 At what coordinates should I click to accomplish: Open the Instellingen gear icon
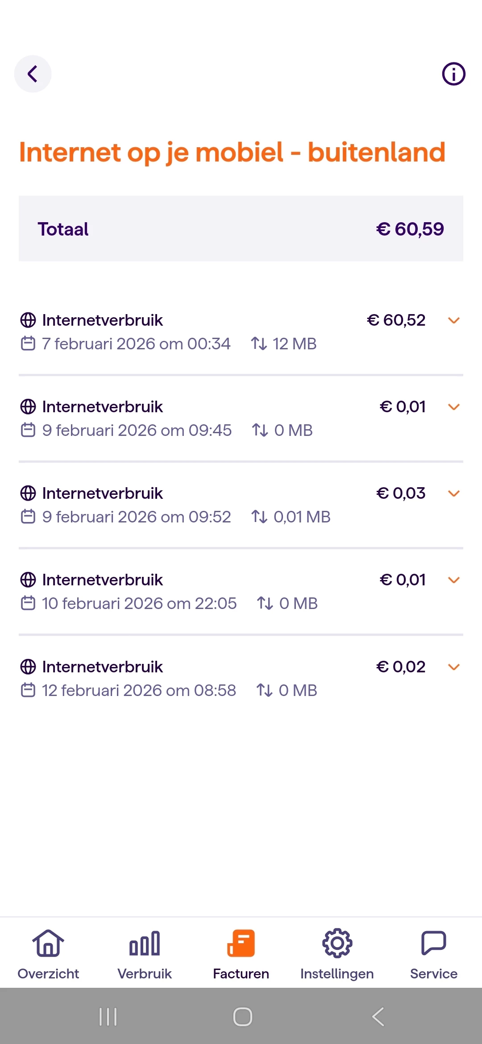pos(337,943)
